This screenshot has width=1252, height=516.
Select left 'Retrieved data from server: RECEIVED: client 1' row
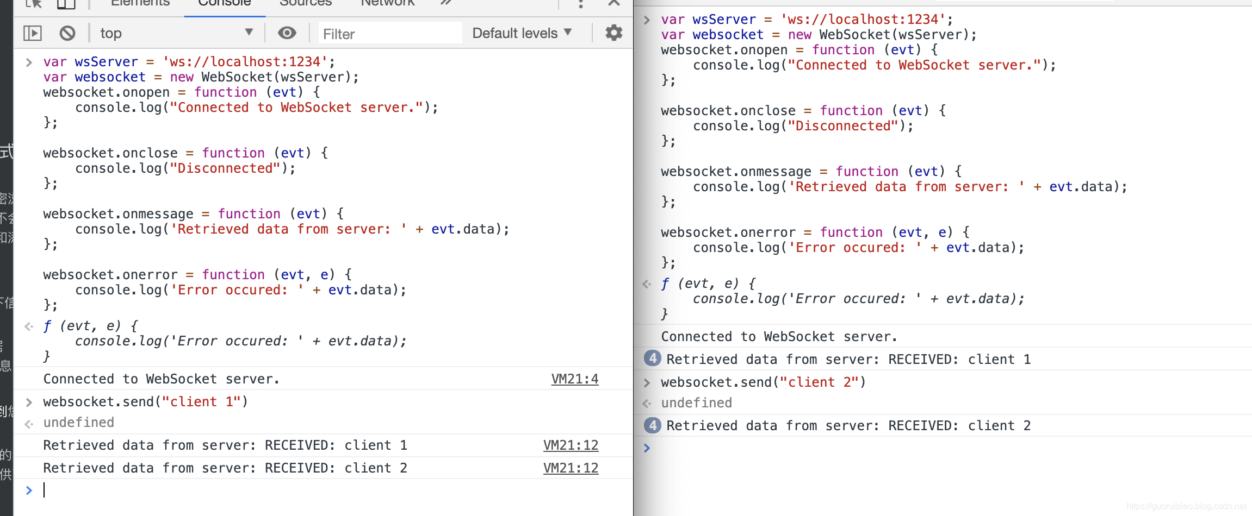tap(225, 445)
